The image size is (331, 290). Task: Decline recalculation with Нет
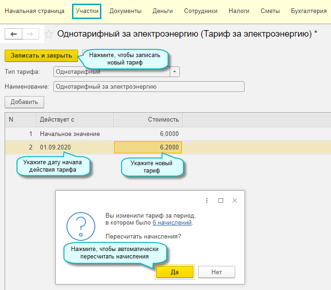pyautogui.click(x=217, y=272)
